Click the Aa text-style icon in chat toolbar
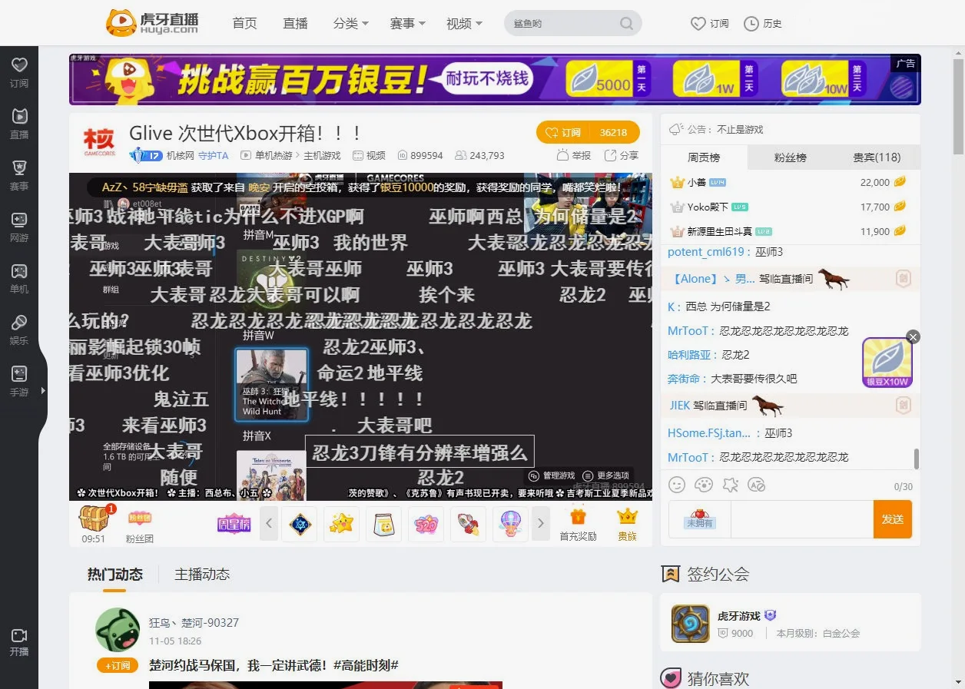The image size is (965, 689). (x=757, y=485)
